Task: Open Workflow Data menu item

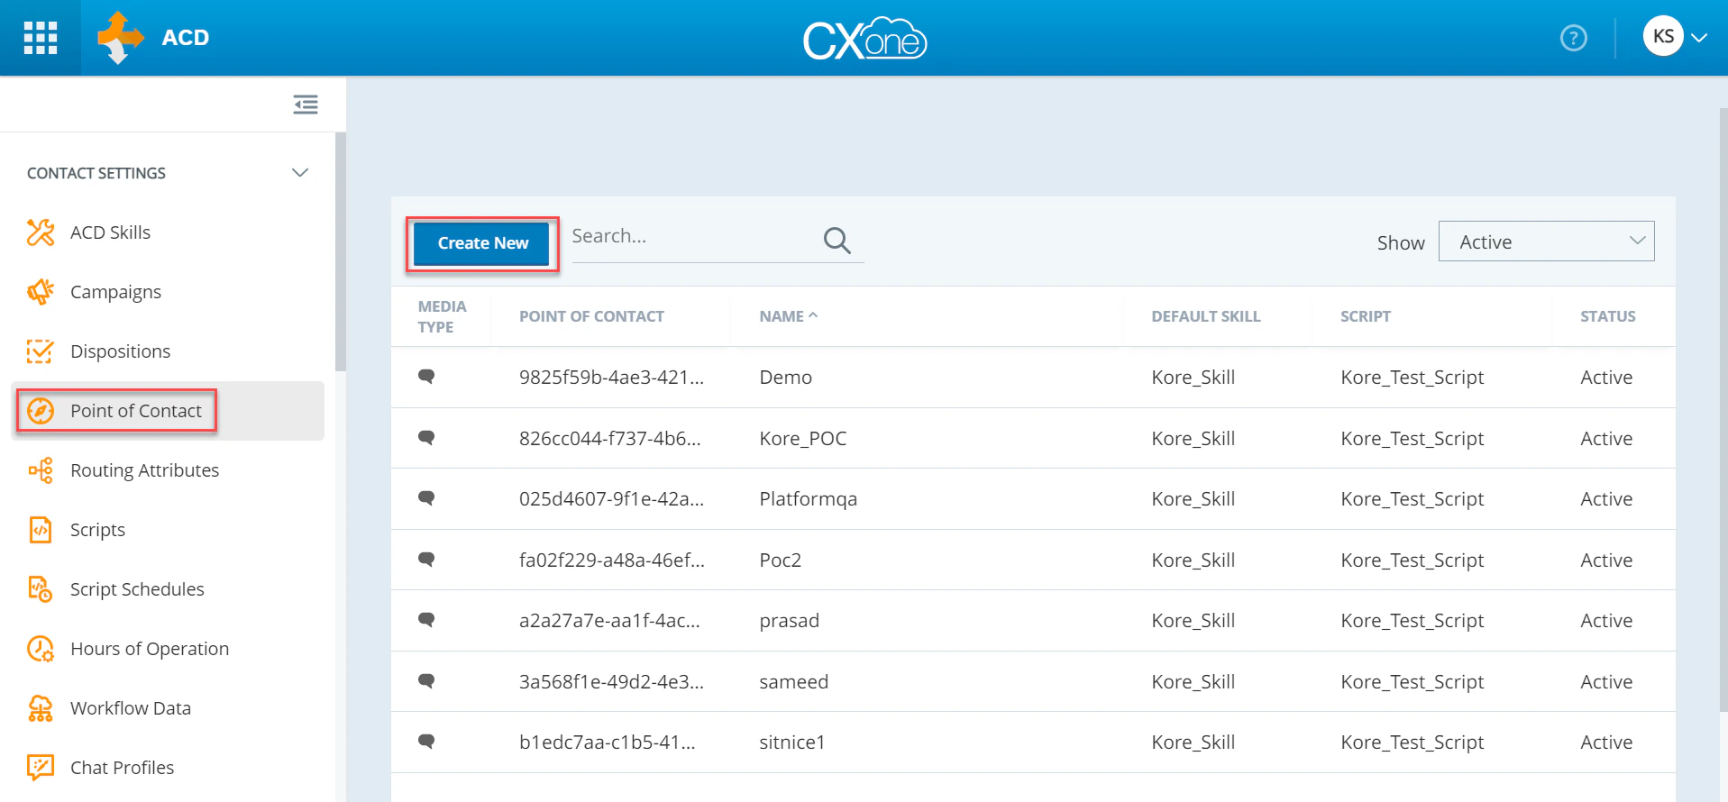Action: click(168, 708)
